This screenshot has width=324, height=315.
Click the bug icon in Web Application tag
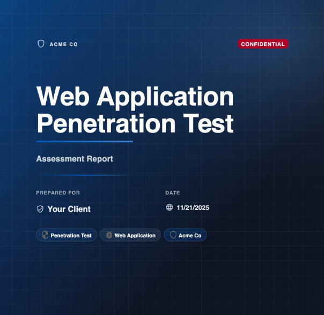click(x=109, y=235)
